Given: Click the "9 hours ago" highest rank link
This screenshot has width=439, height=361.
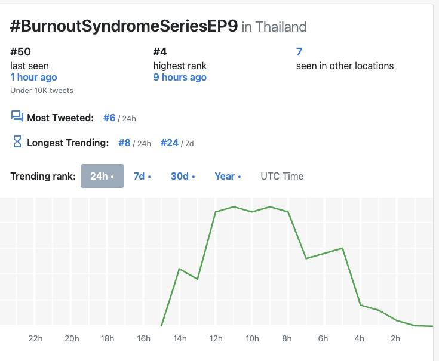Looking at the screenshot, I should 180,78.
